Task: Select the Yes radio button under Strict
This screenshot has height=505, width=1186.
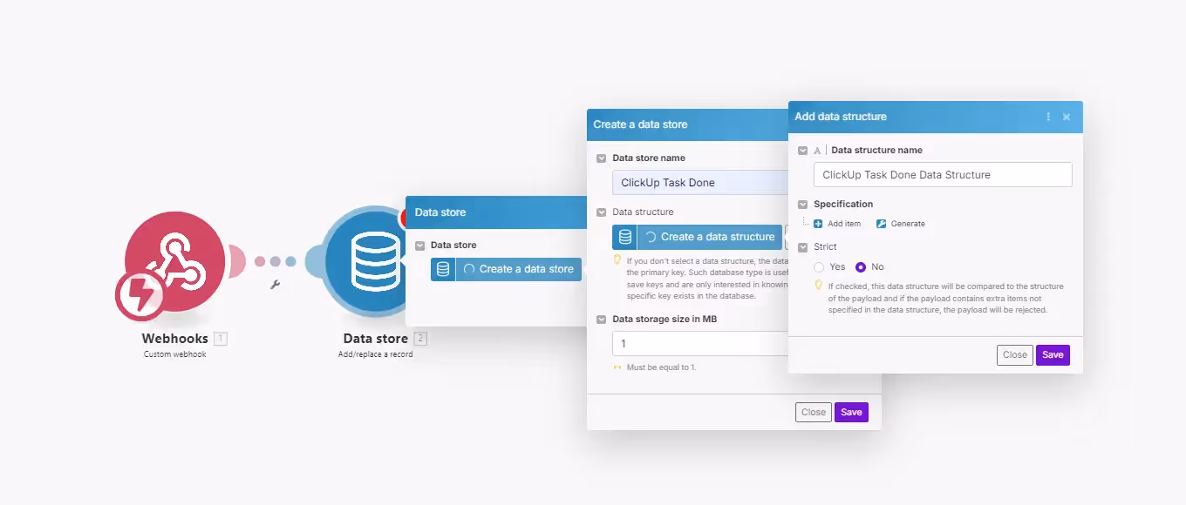Action: pyautogui.click(x=818, y=266)
